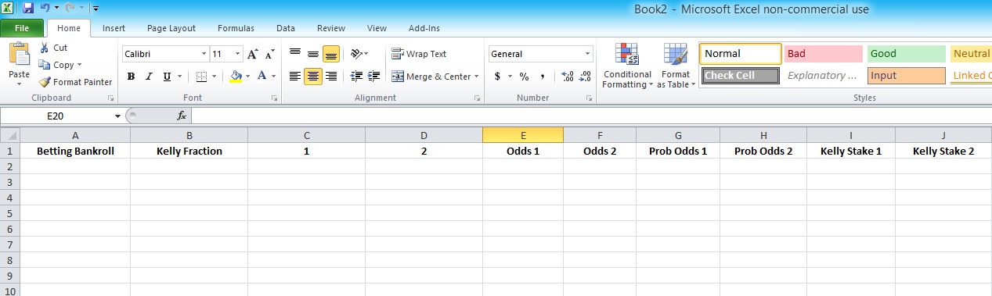Toggle Italic formatting
Image resolution: width=992 pixels, height=296 pixels.
pos(149,77)
